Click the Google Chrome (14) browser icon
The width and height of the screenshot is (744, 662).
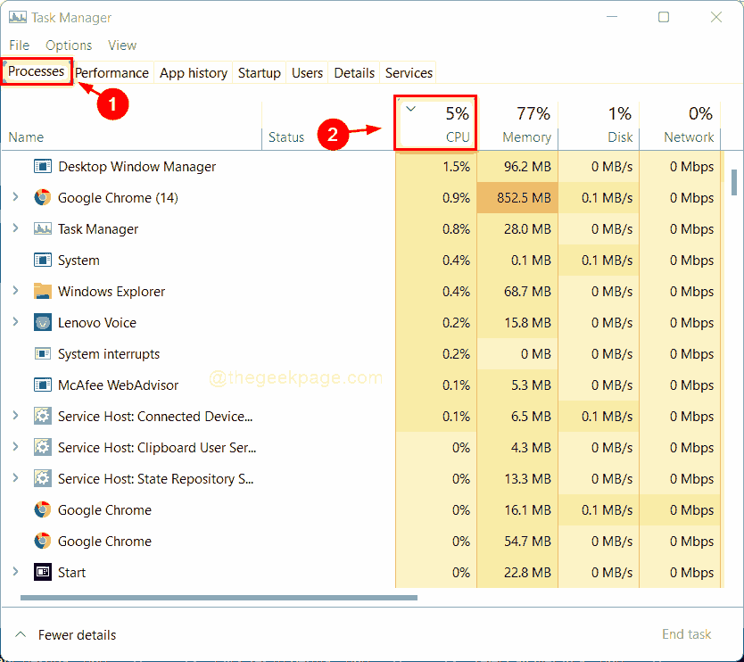tap(42, 197)
